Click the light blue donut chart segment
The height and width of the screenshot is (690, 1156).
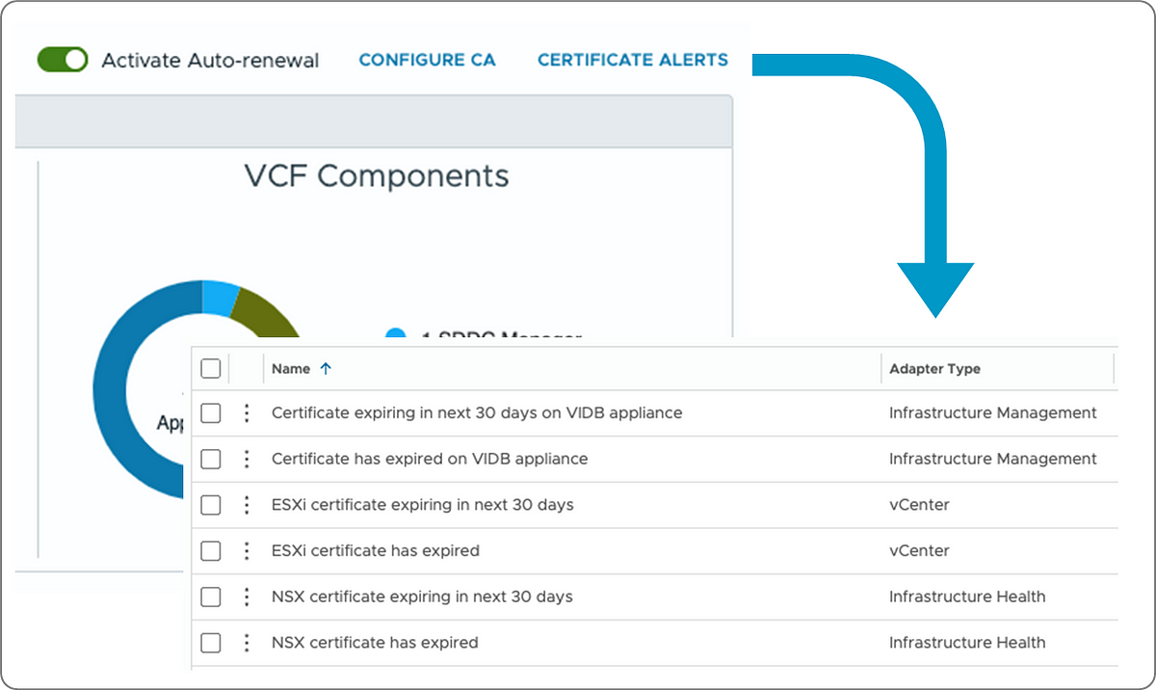[220, 297]
